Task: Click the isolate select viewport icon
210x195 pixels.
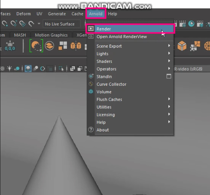Action: tap(61, 69)
